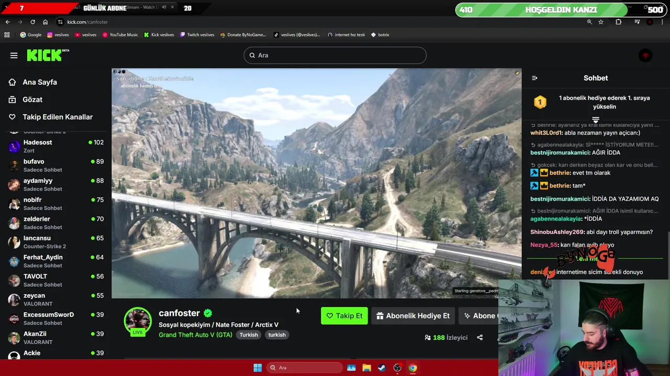Open zelderler channel
Viewport: 670px width, 376px height.
(x=55, y=223)
